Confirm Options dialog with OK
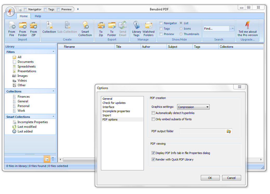This screenshot has width=270, height=194. click(x=210, y=178)
